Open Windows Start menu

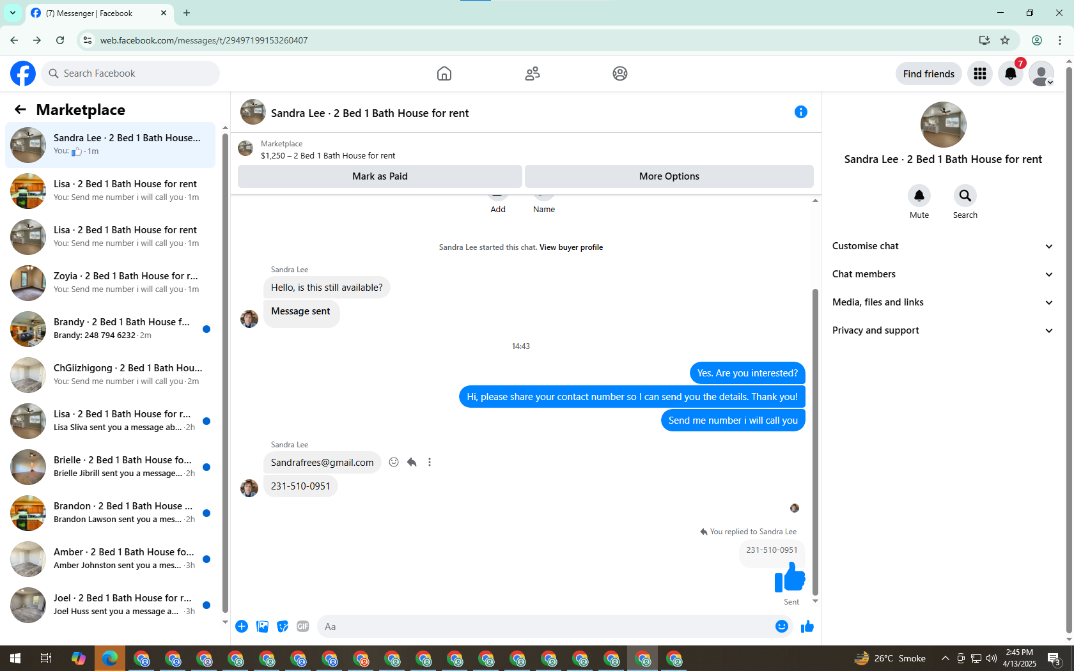point(15,658)
